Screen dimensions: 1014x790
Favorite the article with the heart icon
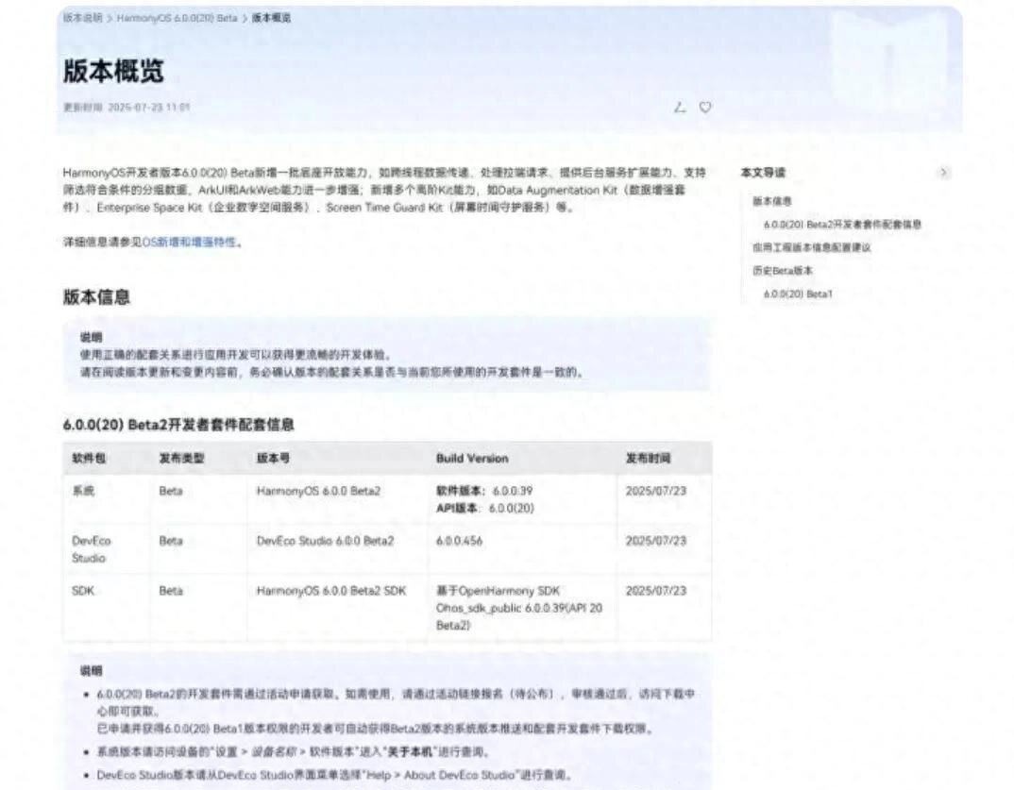click(x=705, y=108)
